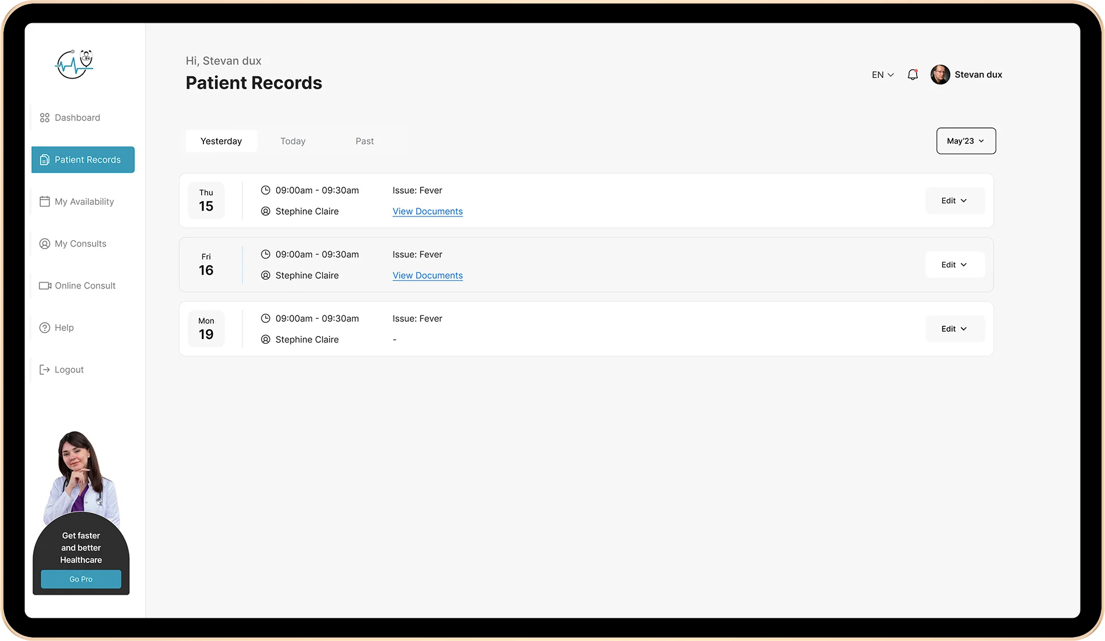
Task: Open Stevan dux profile avatar
Action: coord(940,74)
